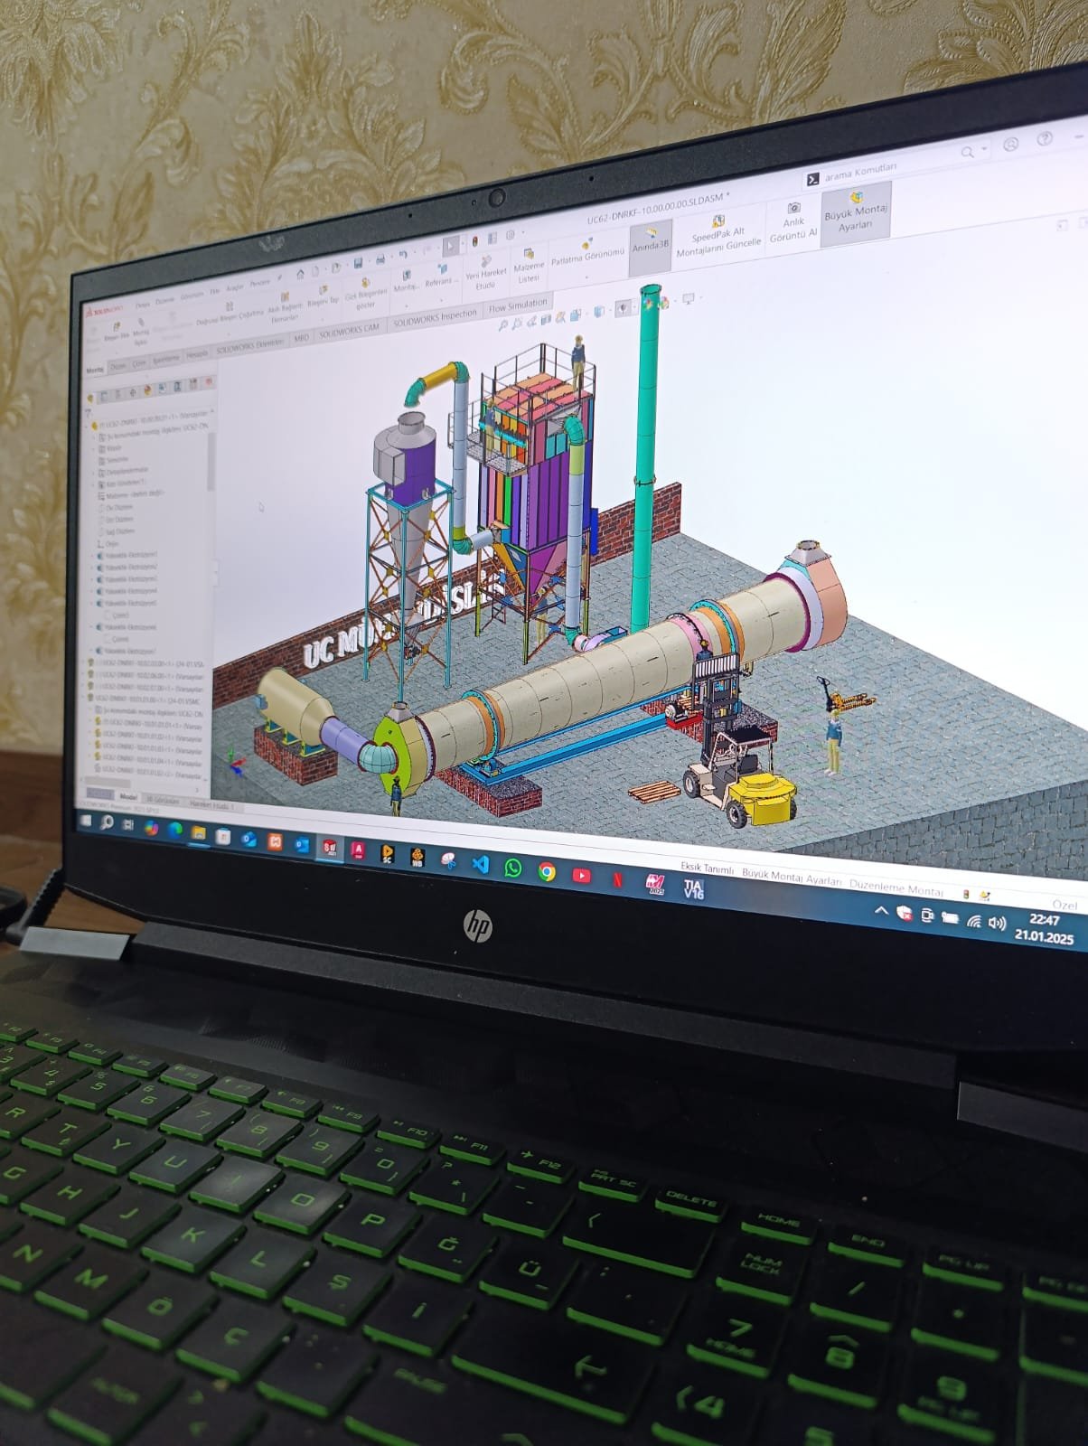Open Visual Studio Code from taskbar
The width and height of the screenshot is (1088, 1446).
click(480, 864)
